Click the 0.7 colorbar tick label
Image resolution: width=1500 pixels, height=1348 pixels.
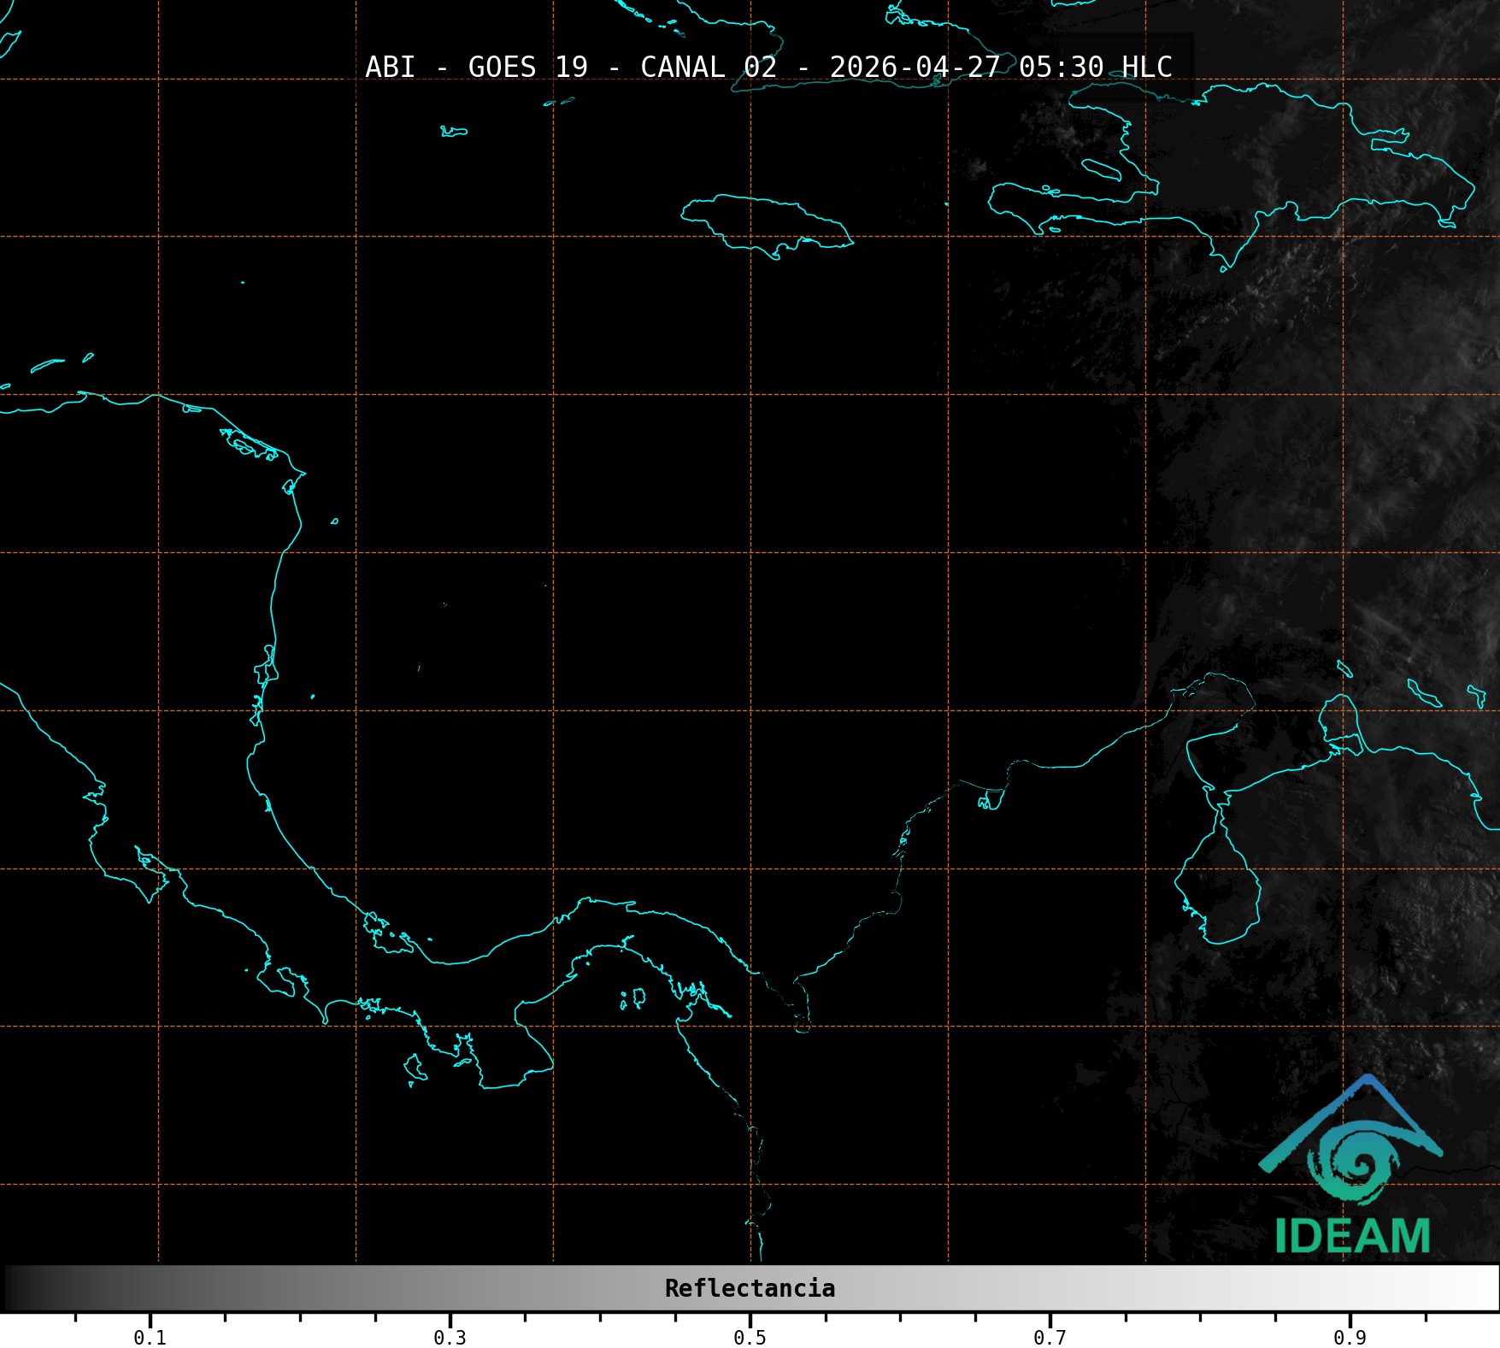(x=1050, y=1338)
